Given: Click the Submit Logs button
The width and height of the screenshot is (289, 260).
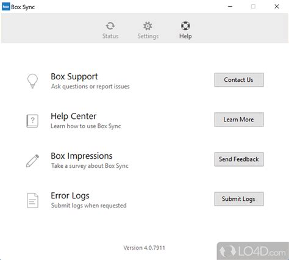Looking at the screenshot, I should pyautogui.click(x=239, y=199).
